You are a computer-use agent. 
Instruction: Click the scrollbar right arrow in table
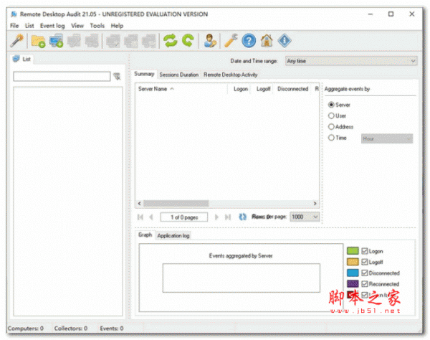click(315, 203)
